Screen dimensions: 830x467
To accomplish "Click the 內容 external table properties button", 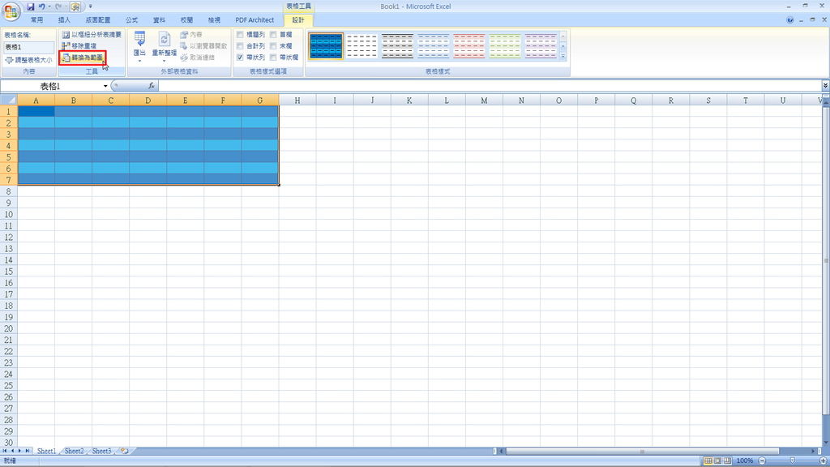I will click(x=191, y=34).
